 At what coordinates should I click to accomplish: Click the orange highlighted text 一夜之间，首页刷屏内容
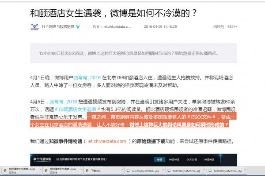(x=133, y=121)
